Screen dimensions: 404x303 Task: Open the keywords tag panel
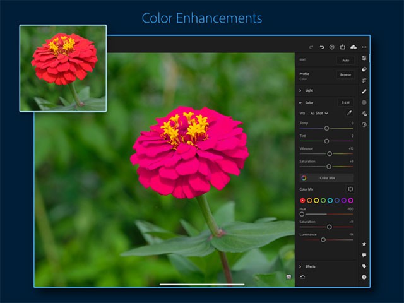(x=364, y=266)
